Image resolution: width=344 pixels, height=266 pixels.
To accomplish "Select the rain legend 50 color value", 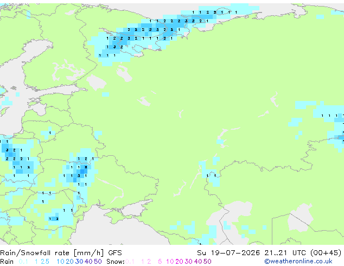I will 98,262.
